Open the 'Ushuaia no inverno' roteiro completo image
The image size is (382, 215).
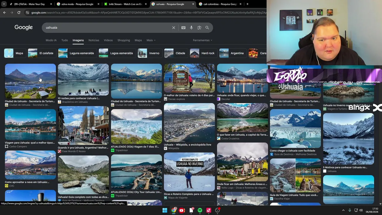point(189,172)
